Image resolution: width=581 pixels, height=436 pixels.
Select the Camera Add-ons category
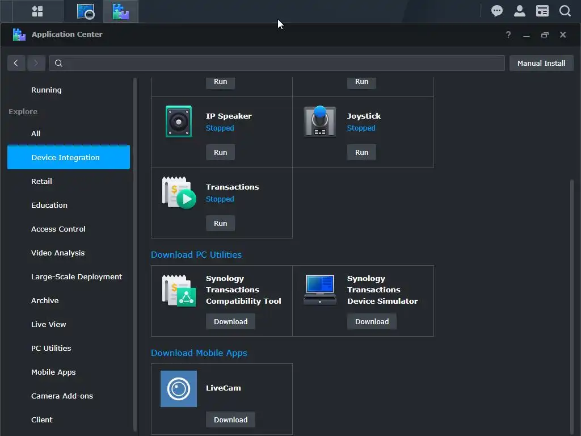click(69, 396)
